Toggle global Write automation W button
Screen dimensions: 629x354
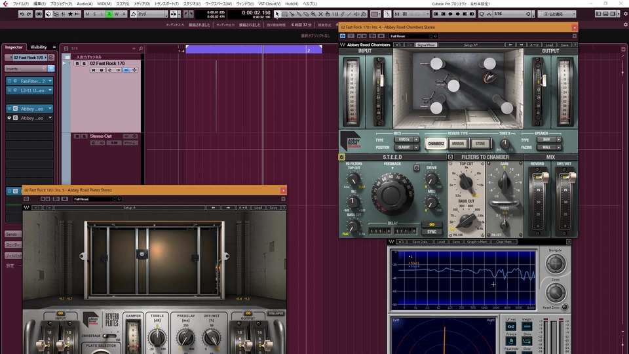coord(117,14)
